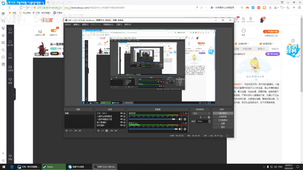Toggle visibility of 游戏捕获 source
303x170 pixels.
[121, 125]
